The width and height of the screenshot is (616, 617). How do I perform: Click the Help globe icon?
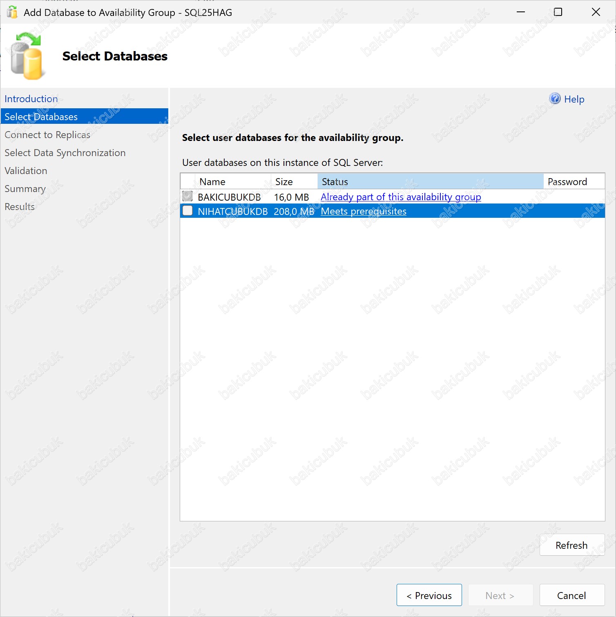pyautogui.click(x=555, y=99)
